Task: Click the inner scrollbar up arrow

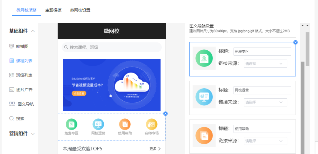Action: pos(303,25)
